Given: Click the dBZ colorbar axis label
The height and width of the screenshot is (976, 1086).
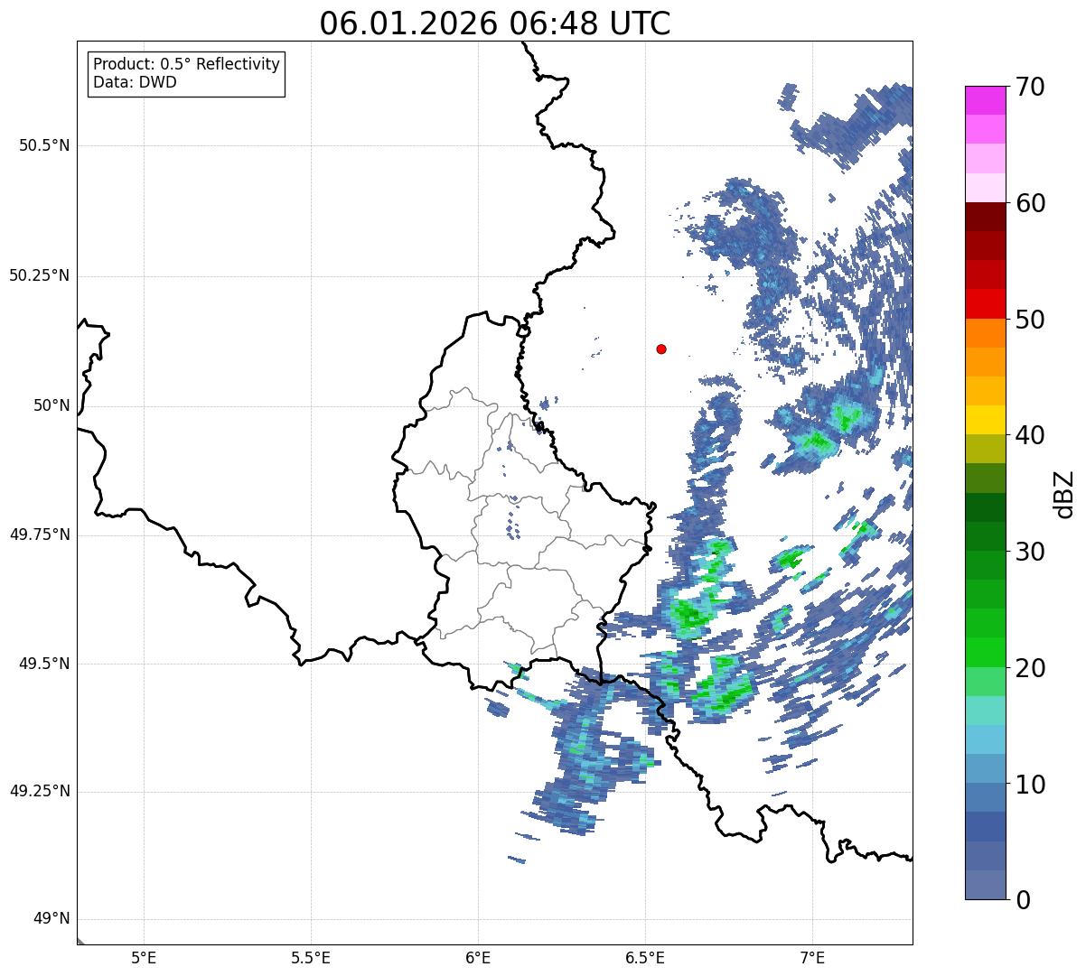Looking at the screenshot, I should coord(1064,493).
